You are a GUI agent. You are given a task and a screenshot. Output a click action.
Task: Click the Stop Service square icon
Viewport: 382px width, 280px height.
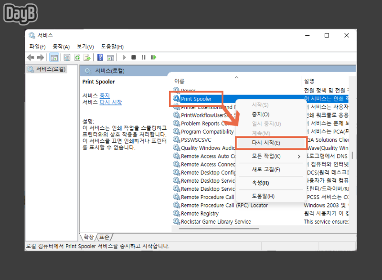tap(134, 57)
